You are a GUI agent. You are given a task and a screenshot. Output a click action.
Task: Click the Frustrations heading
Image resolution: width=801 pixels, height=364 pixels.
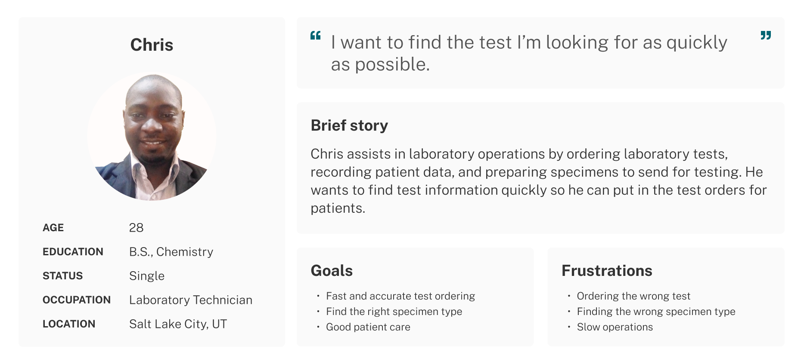click(607, 271)
